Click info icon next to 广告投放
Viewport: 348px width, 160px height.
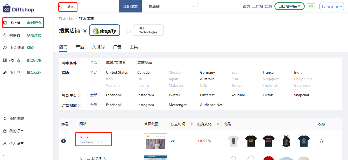coord(80,105)
